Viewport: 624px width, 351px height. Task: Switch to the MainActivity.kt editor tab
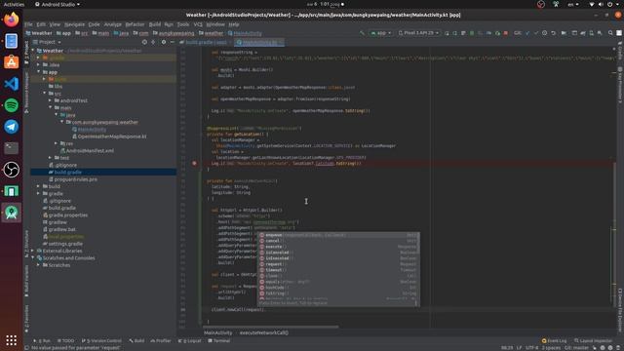259,42
